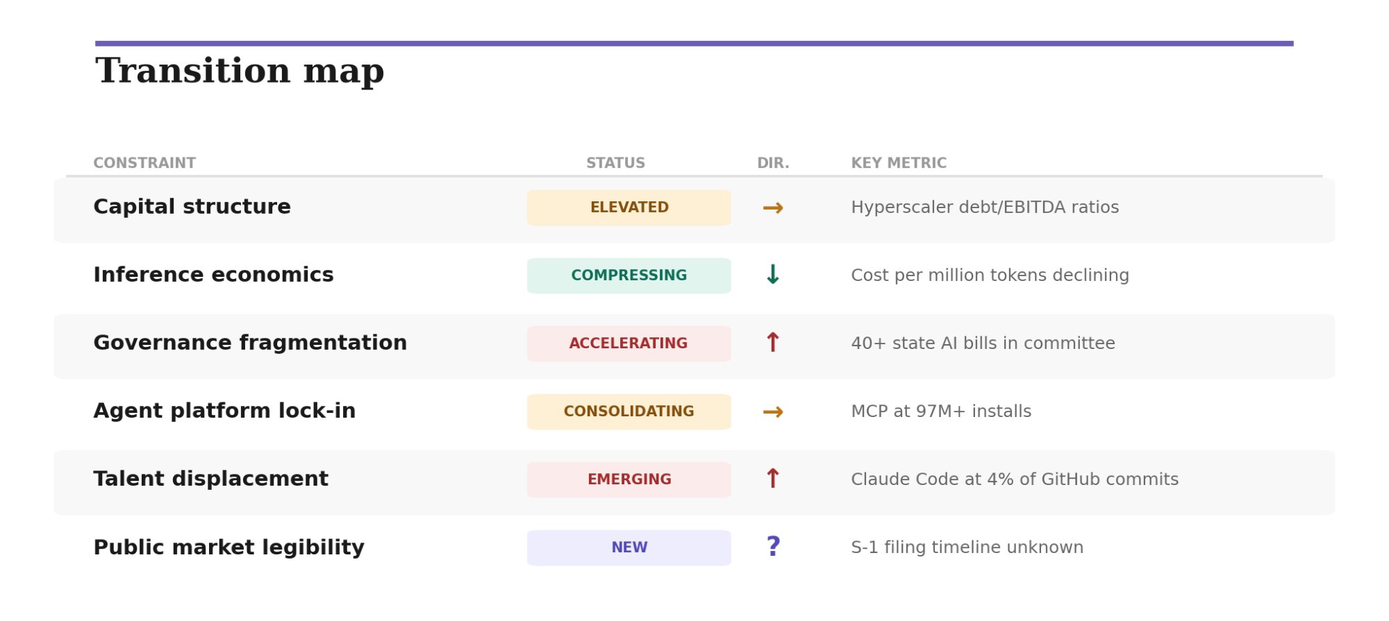This screenshot has width=1389, height=621.
Task: Click the question mark for Public market legibility
Action: click(x=773, y=547)
